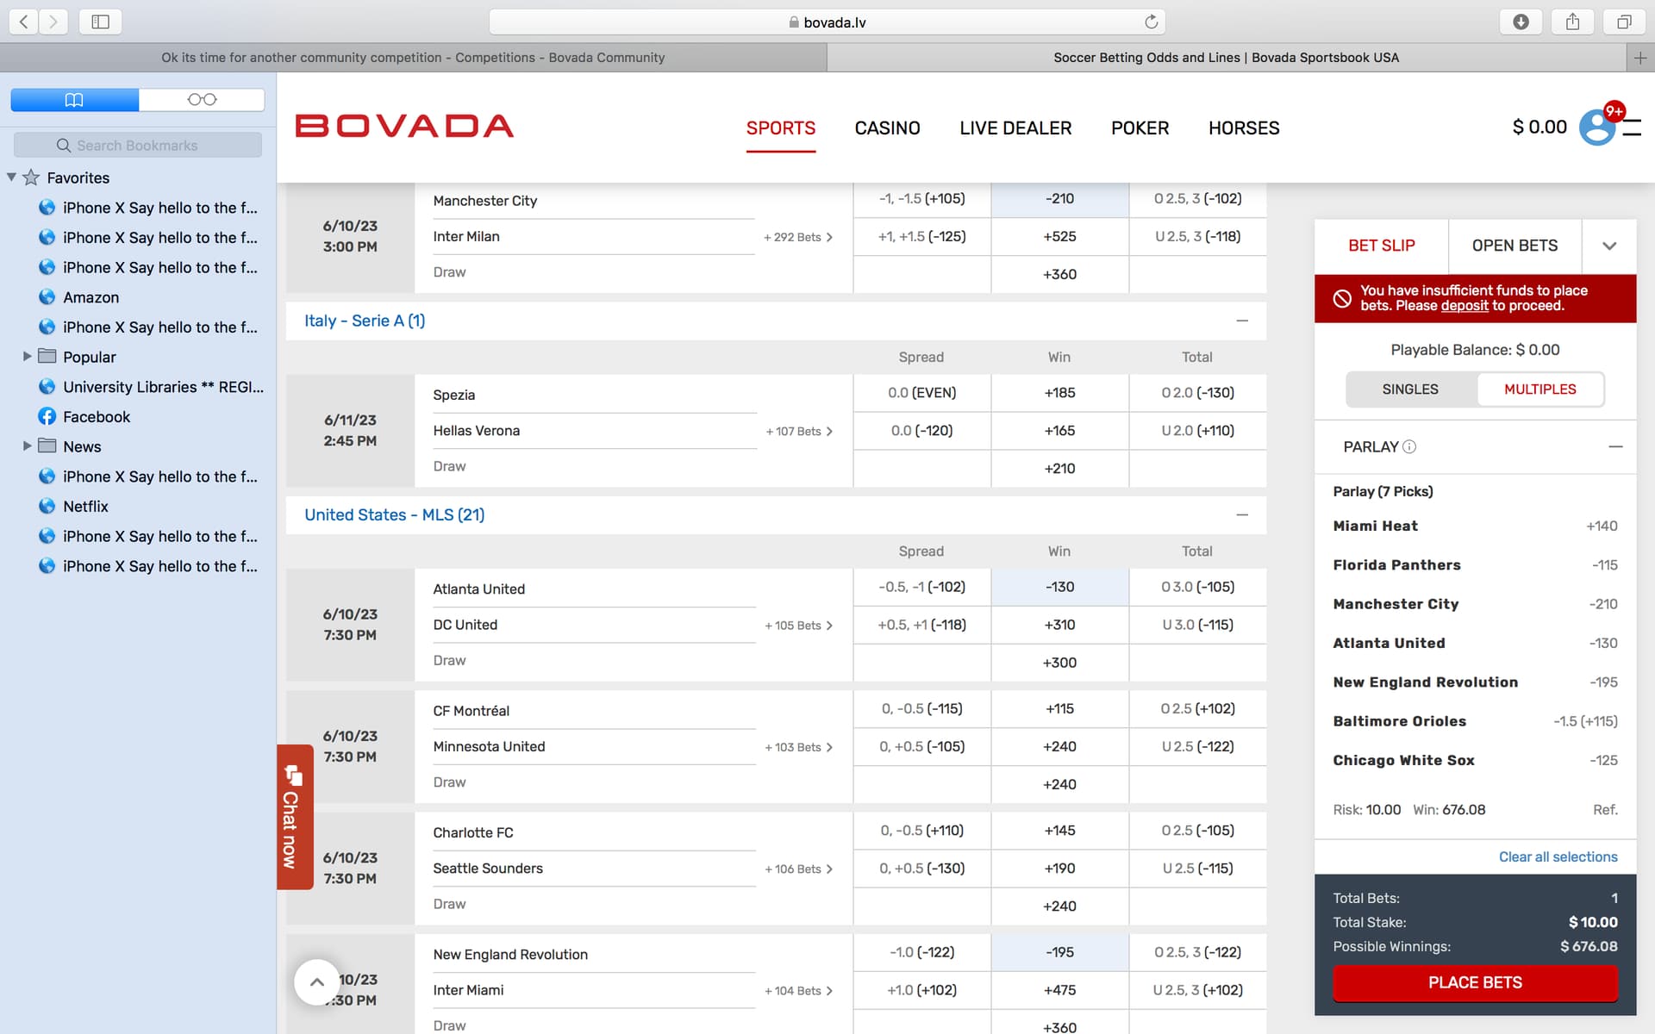
Task: Switch to the OPEN BETS tab
Action: tap(1514, 246)
